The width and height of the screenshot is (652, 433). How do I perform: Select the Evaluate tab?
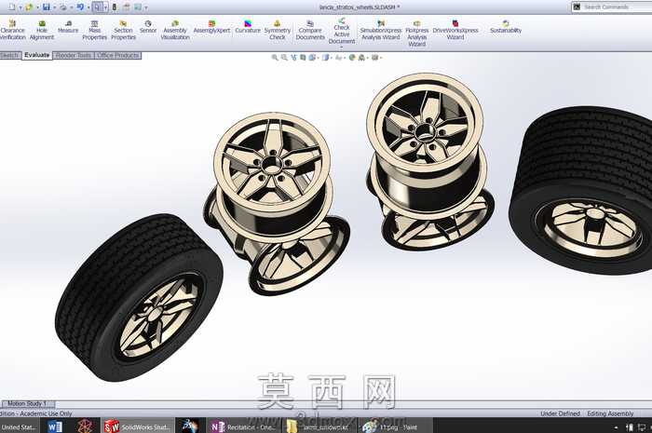click(x=36, y=55)
